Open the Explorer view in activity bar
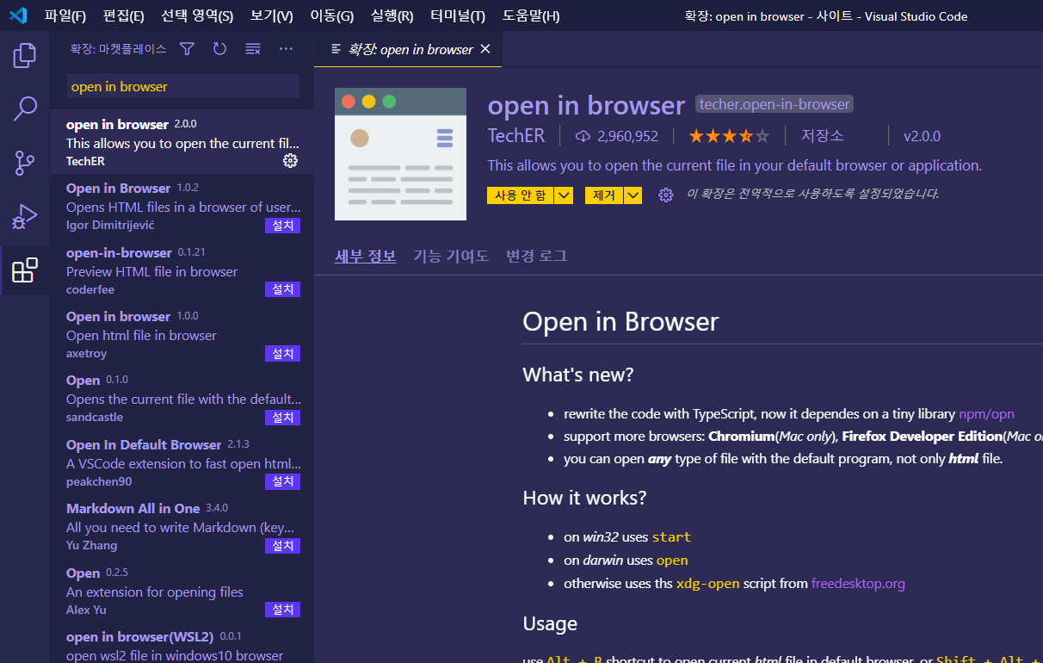This screenshot has height=663, width=1043. click(25, 56)
